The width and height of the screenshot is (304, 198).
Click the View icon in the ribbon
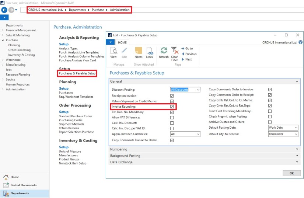coord(113,52)
